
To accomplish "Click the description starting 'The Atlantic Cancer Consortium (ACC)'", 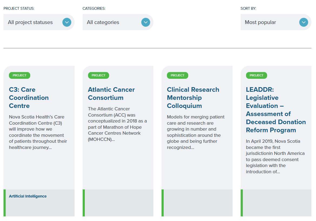I will point(117,124).
